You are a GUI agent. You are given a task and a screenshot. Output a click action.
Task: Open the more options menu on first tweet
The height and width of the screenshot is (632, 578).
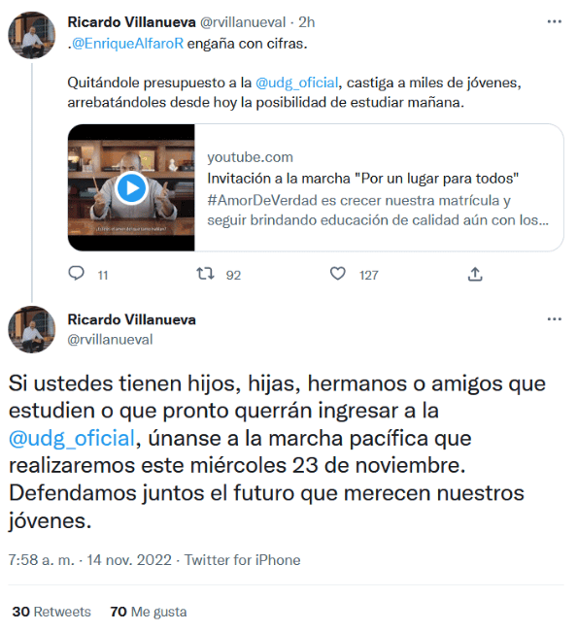click(x=555, y=21)
